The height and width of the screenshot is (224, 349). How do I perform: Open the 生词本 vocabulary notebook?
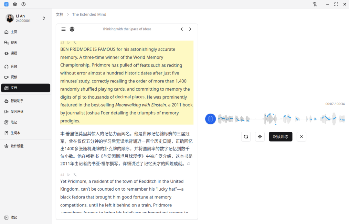click(14, 133)
